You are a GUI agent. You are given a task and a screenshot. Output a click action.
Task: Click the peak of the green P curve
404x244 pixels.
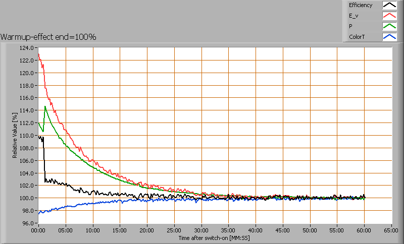point(45,106)
